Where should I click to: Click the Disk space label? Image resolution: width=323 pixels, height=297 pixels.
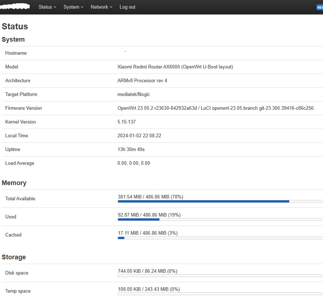point(17,273)
